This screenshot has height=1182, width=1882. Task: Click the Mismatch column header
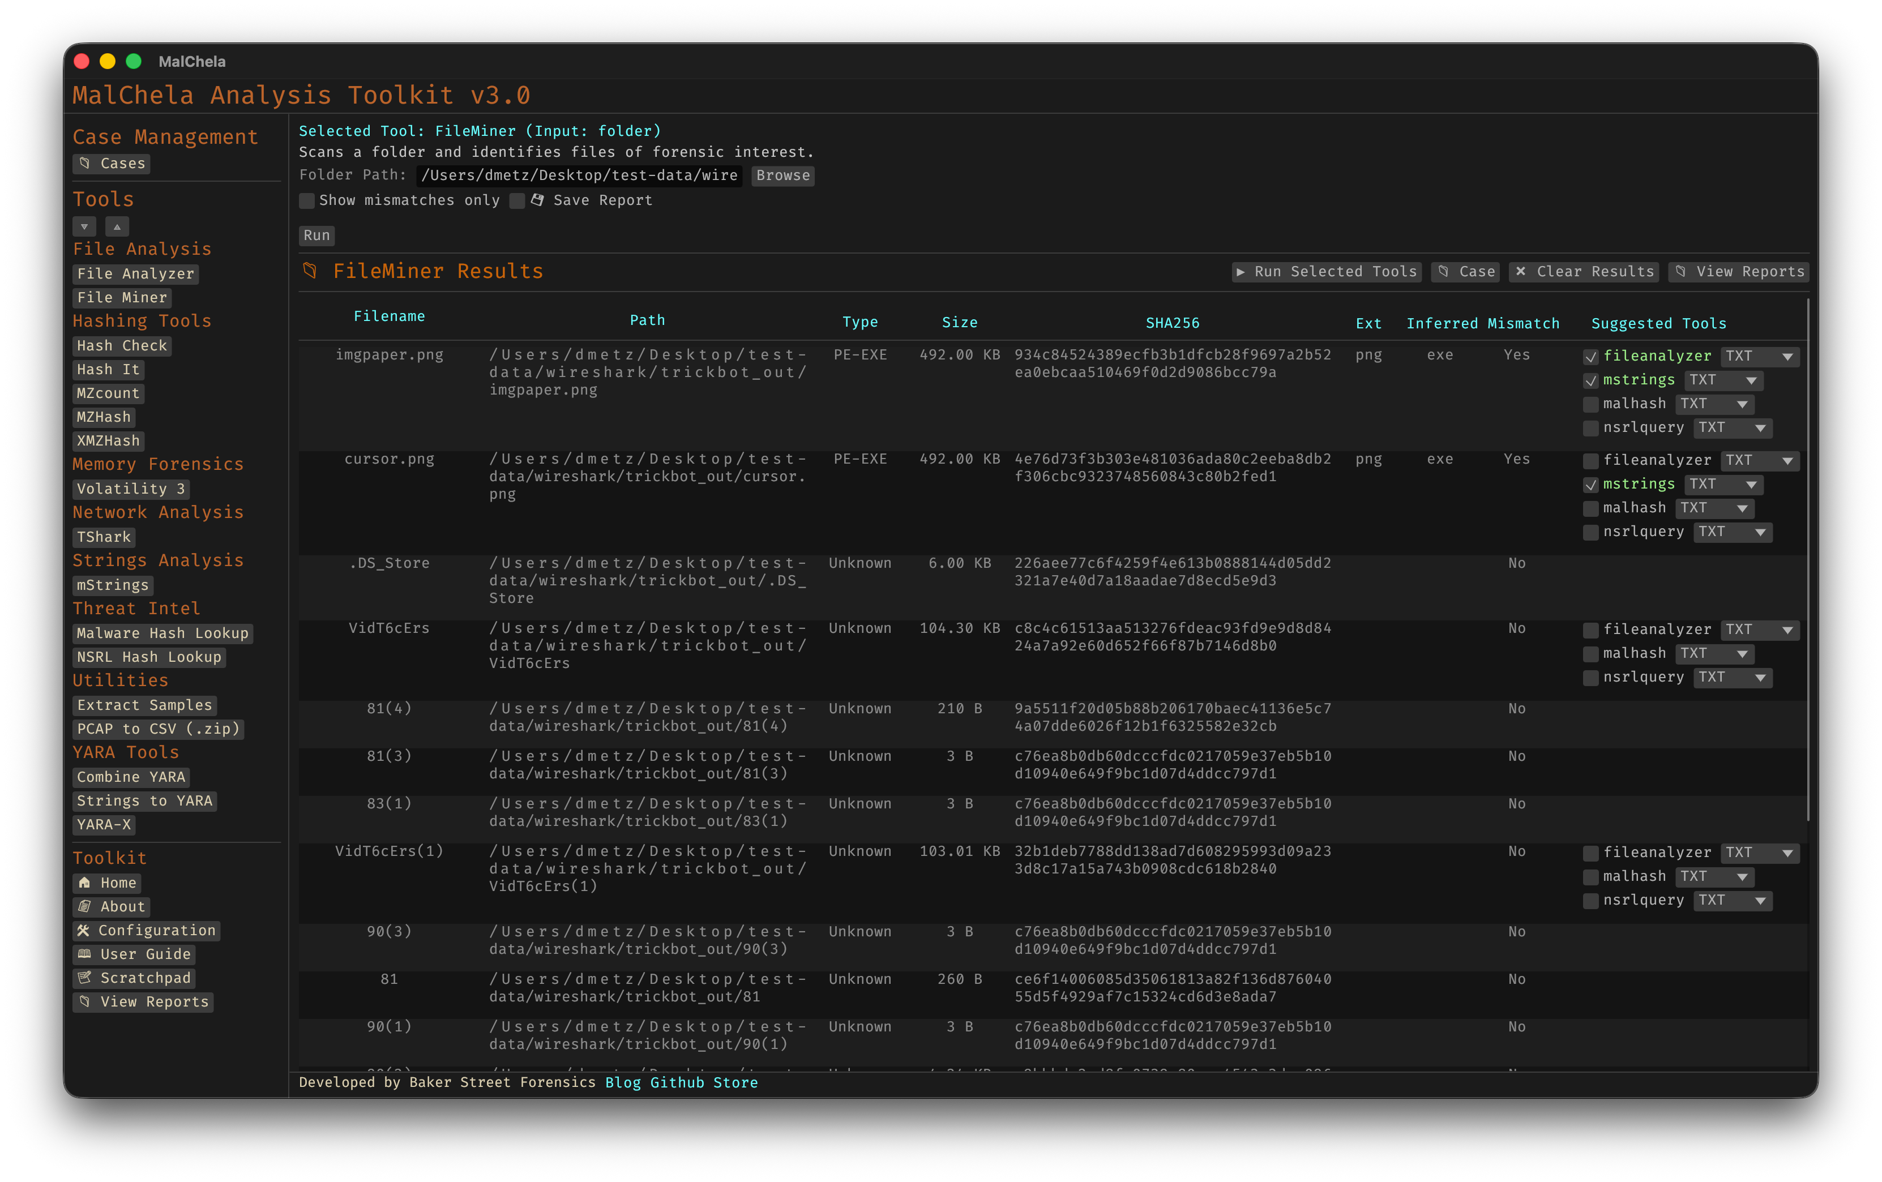pos(1523,323)
